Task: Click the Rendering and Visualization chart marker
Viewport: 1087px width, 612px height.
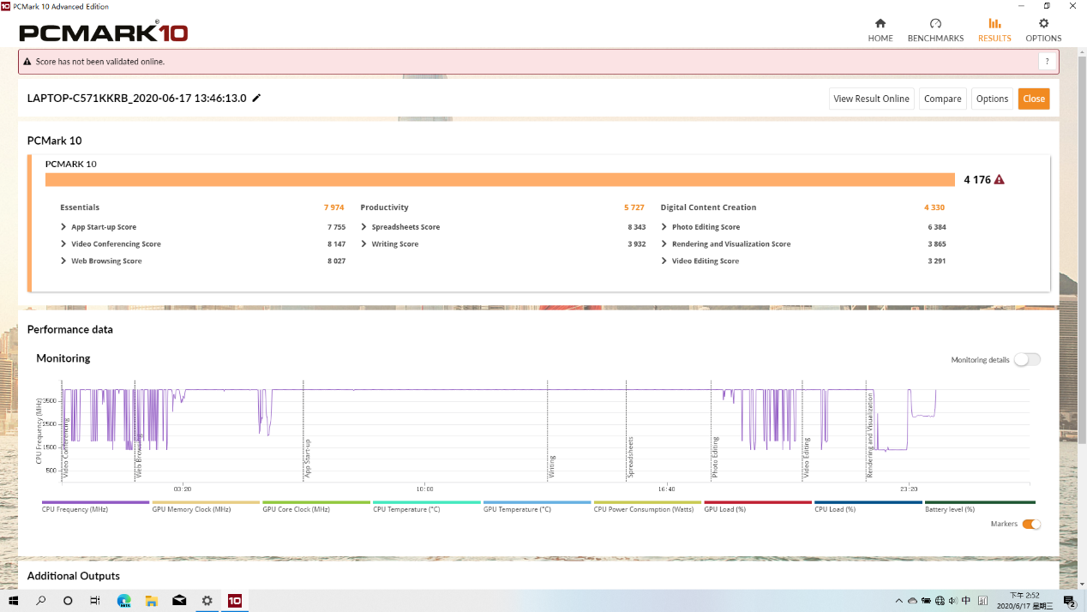Action: click(870, 435)
